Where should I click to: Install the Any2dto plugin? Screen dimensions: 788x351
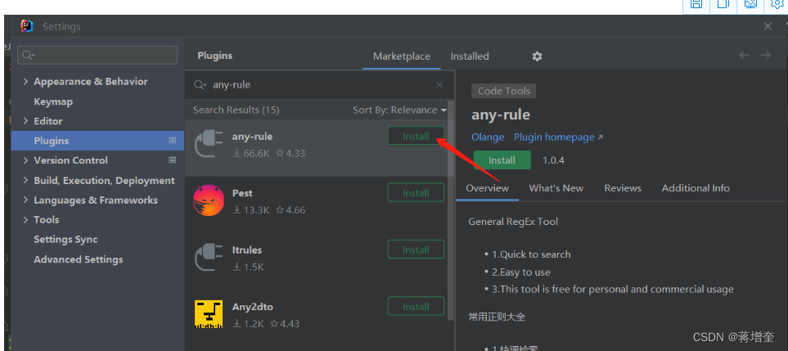pos(416,306)
